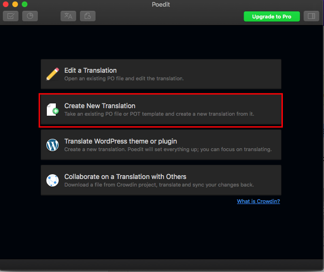Click the pencil icon for Edit a Translation
Viewport: 324px width, 272px height.
coord(53,74)
